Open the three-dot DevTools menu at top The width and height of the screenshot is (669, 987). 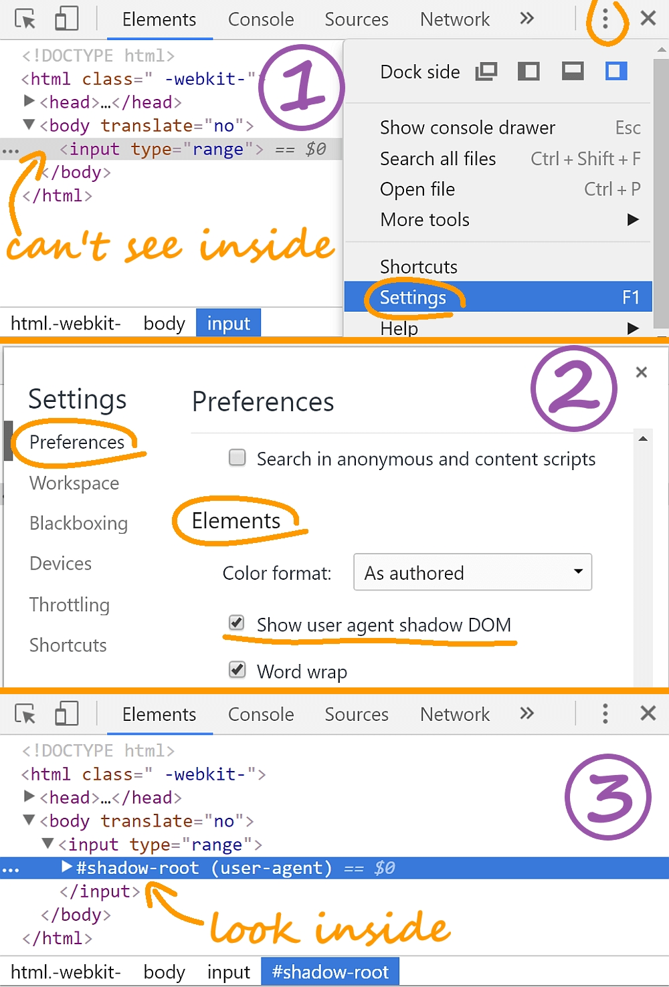tap(605, 19)
